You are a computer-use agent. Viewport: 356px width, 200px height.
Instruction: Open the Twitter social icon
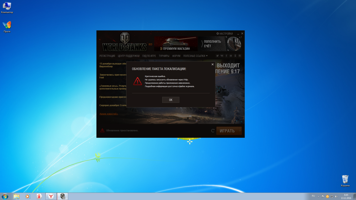pos(217,56)
